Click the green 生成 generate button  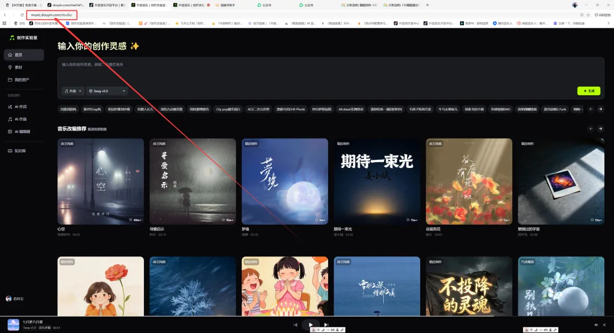(x=588, y=91)
